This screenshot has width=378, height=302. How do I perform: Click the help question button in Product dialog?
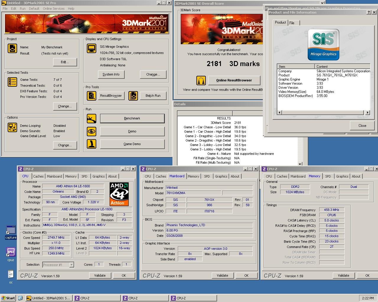(369, 12)
